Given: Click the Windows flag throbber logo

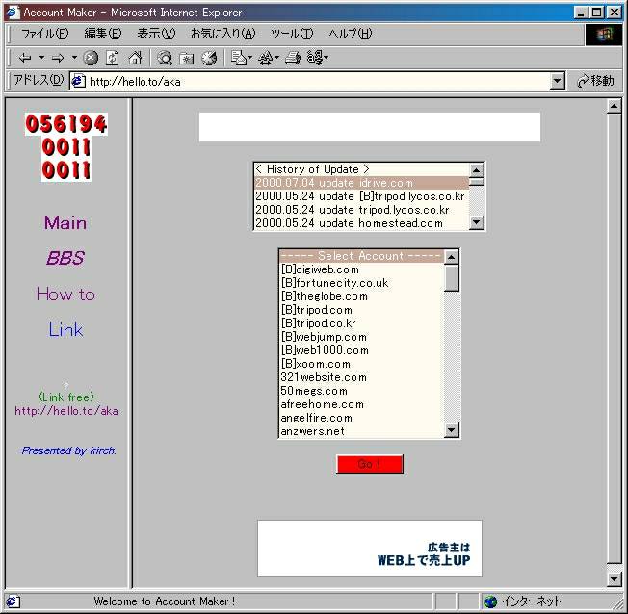Looking at the screenshot, I should point(604,35).
